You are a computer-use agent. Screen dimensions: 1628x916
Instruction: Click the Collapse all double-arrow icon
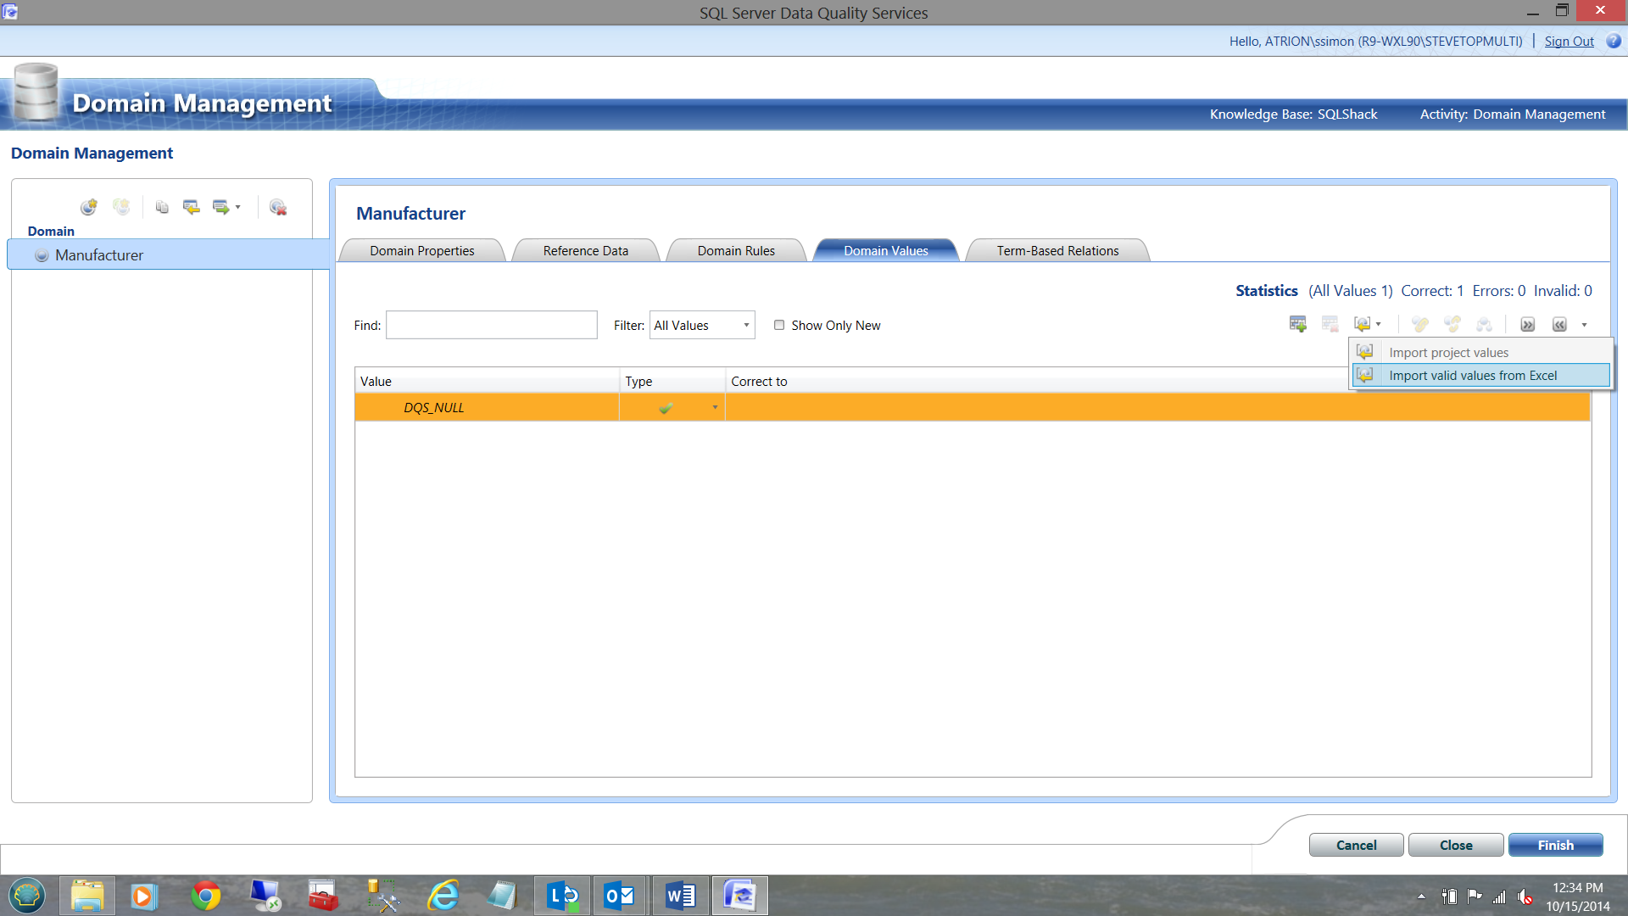(x=1559, y=324)
